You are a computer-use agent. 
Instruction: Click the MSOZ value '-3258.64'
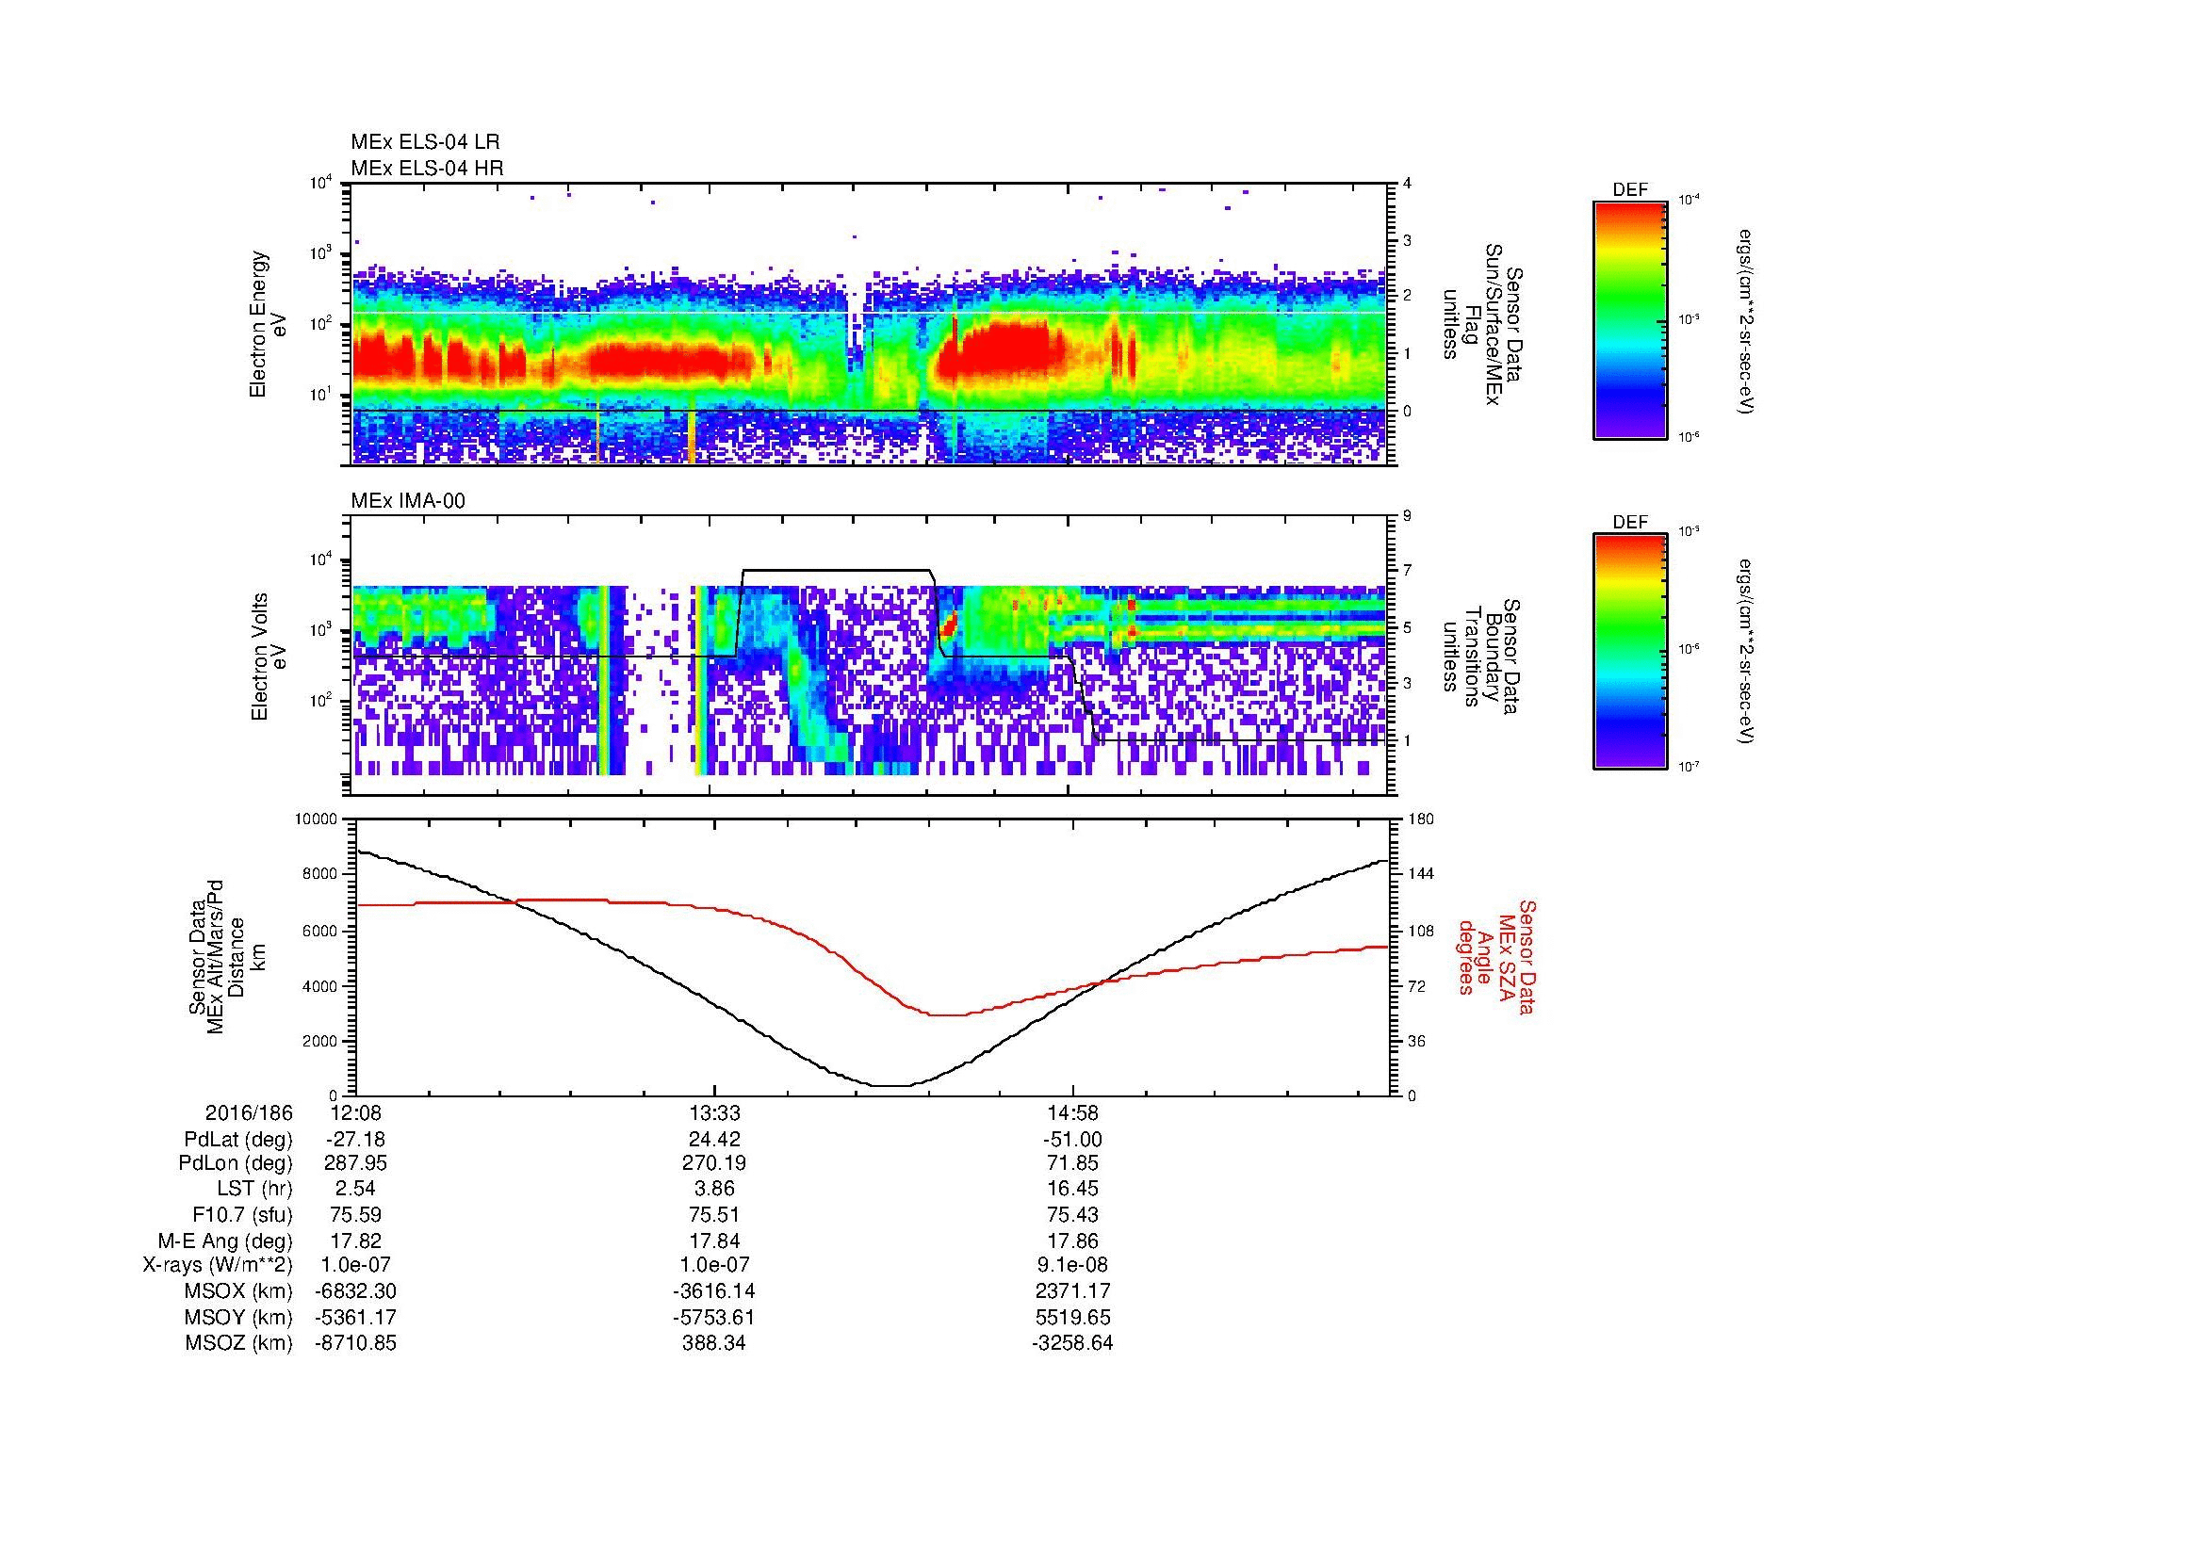point(1072,1343)
